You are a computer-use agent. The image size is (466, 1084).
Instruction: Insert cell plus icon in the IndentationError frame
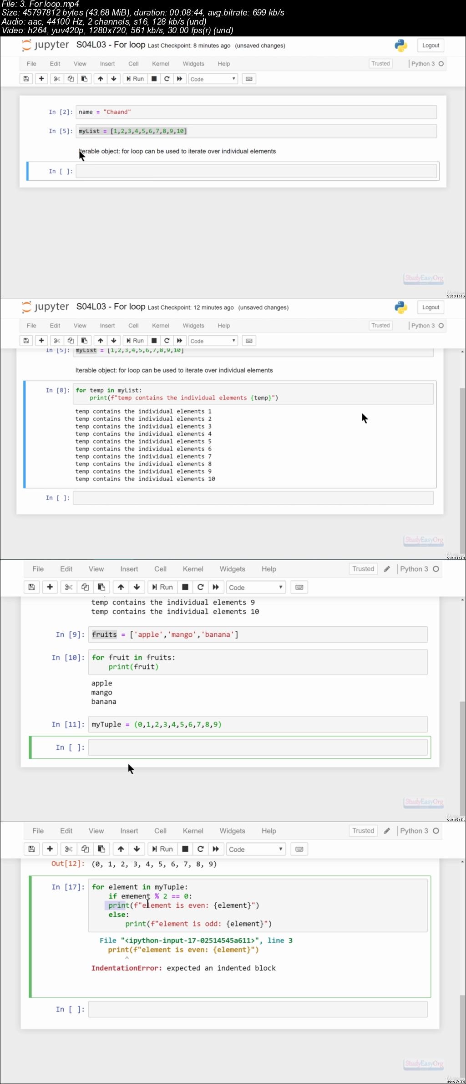[x=50, y=849]
